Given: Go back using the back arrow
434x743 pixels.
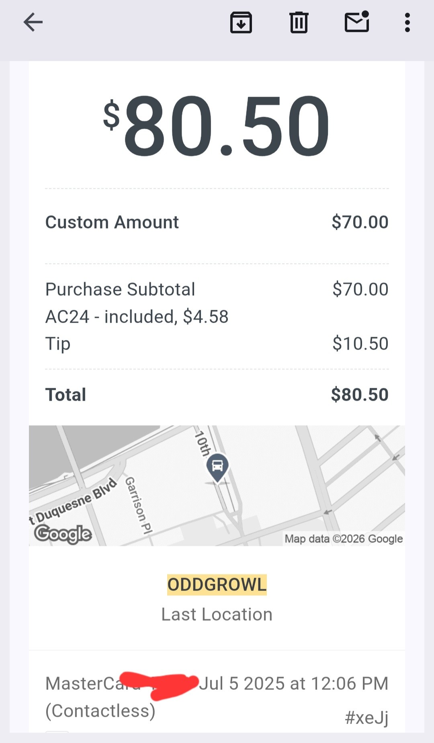Looking at the screenshot, I should click(x=33, y=22).
